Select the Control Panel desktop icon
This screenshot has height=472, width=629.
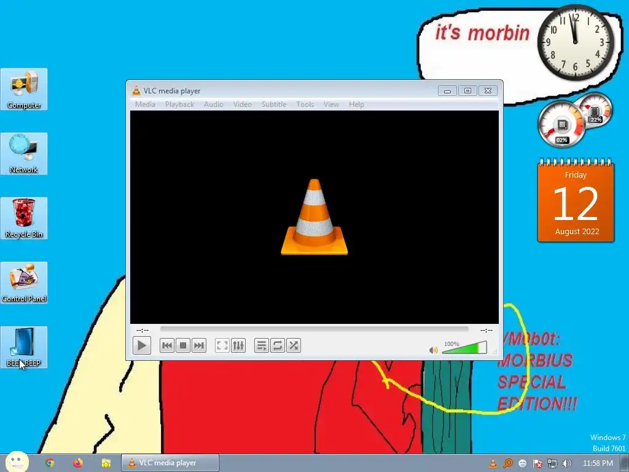click(24, 283)
